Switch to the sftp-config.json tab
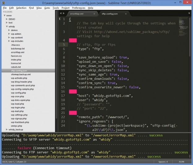Image resolution: width=193 pixels, height=165 pixels. (109, 14)
